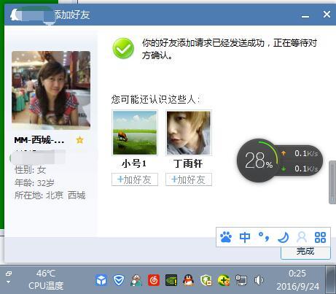Open the input toolbar user account icon
This screenshot has width=336, height=294.
(x=302, y=237)
